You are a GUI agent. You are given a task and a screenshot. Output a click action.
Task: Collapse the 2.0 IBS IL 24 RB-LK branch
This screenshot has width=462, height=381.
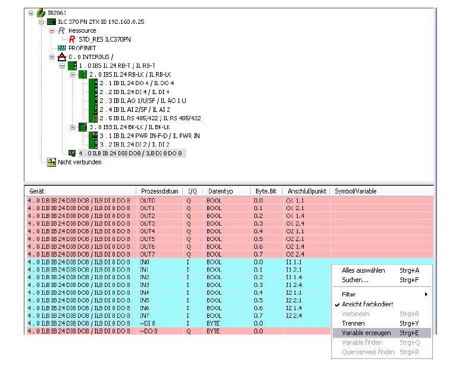pyautogui.click(x=72, y=74)
